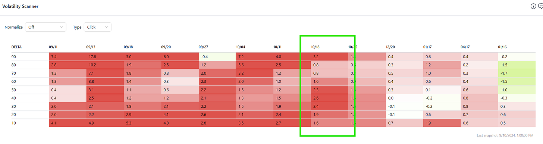The image size is (543, 144).
Task: Select the 09/27 expiry column header
Action: coord(203,47)
